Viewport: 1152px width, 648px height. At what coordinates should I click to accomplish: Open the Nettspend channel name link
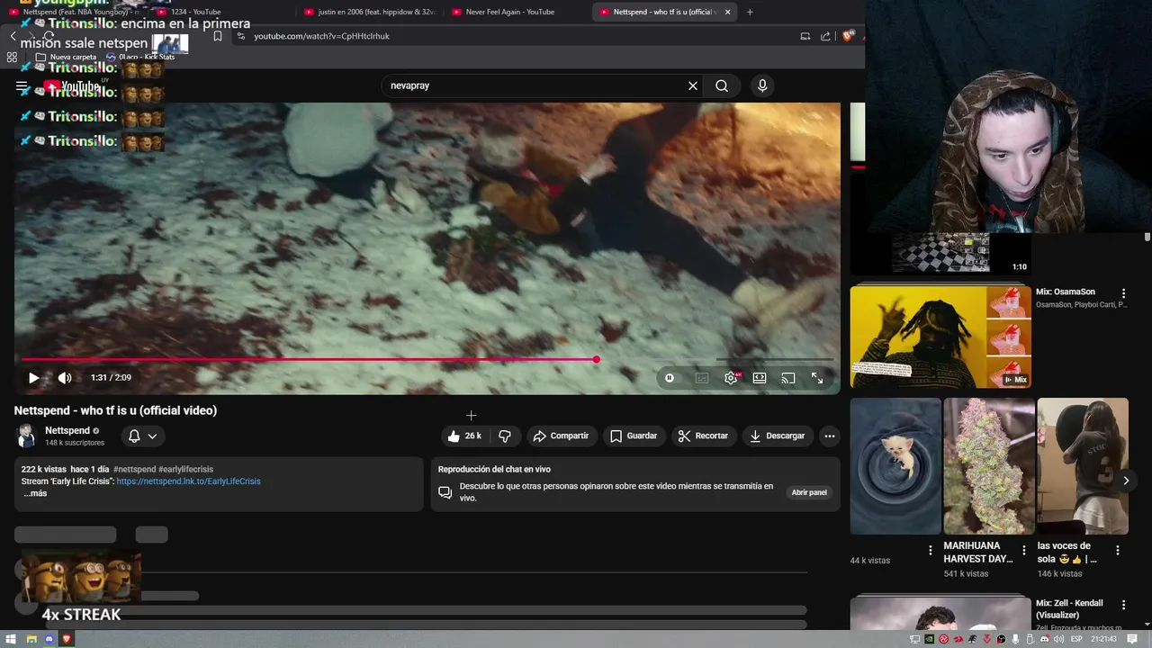[67, 430]
